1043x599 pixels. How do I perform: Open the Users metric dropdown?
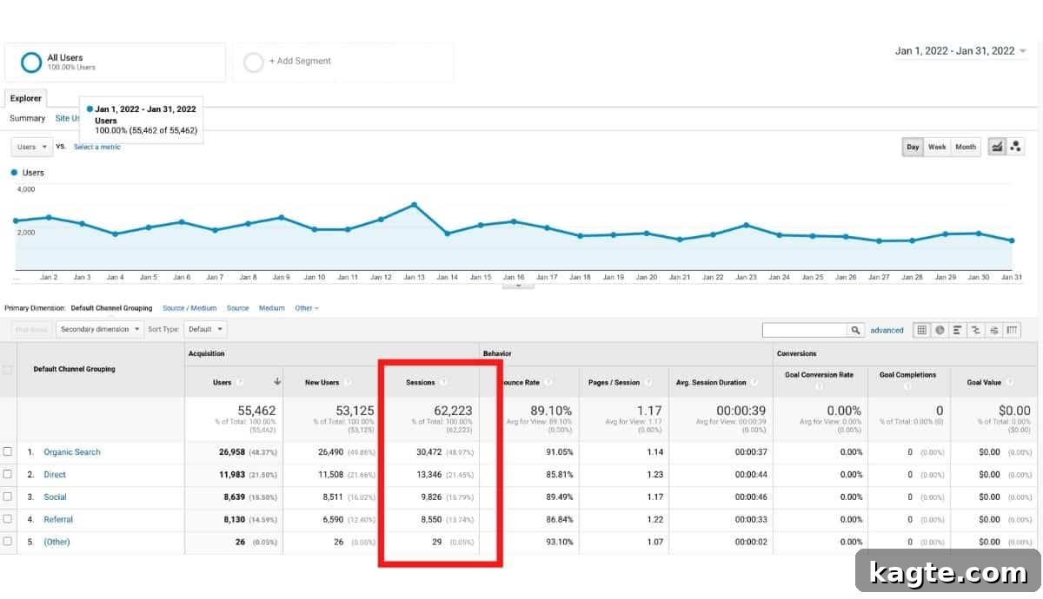pyautogui.click(x=32, y=147)
